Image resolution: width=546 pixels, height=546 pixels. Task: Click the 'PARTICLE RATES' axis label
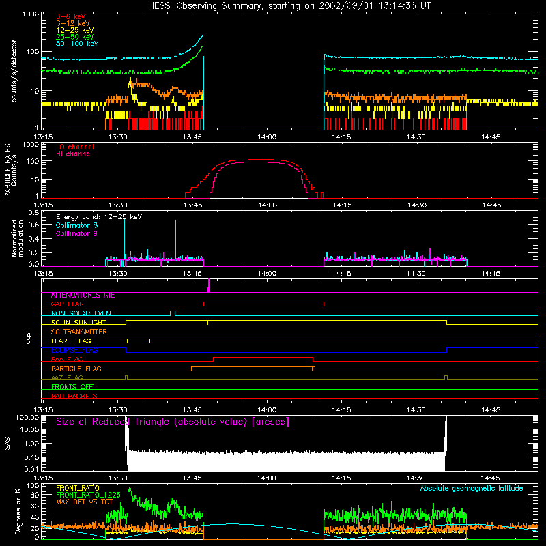tap(7, 171)
